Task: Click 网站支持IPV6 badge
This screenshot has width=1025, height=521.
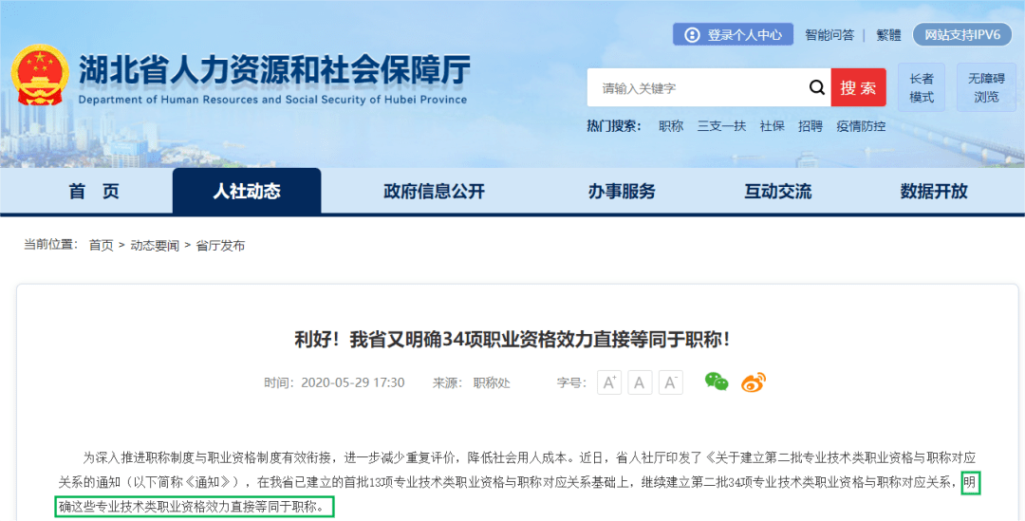Action: [x=962, y=35]
